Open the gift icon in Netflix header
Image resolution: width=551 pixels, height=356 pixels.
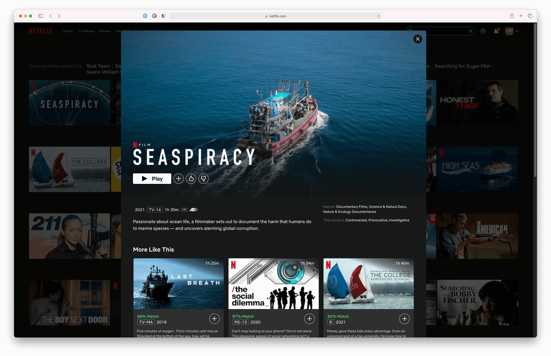click(483, 31)
